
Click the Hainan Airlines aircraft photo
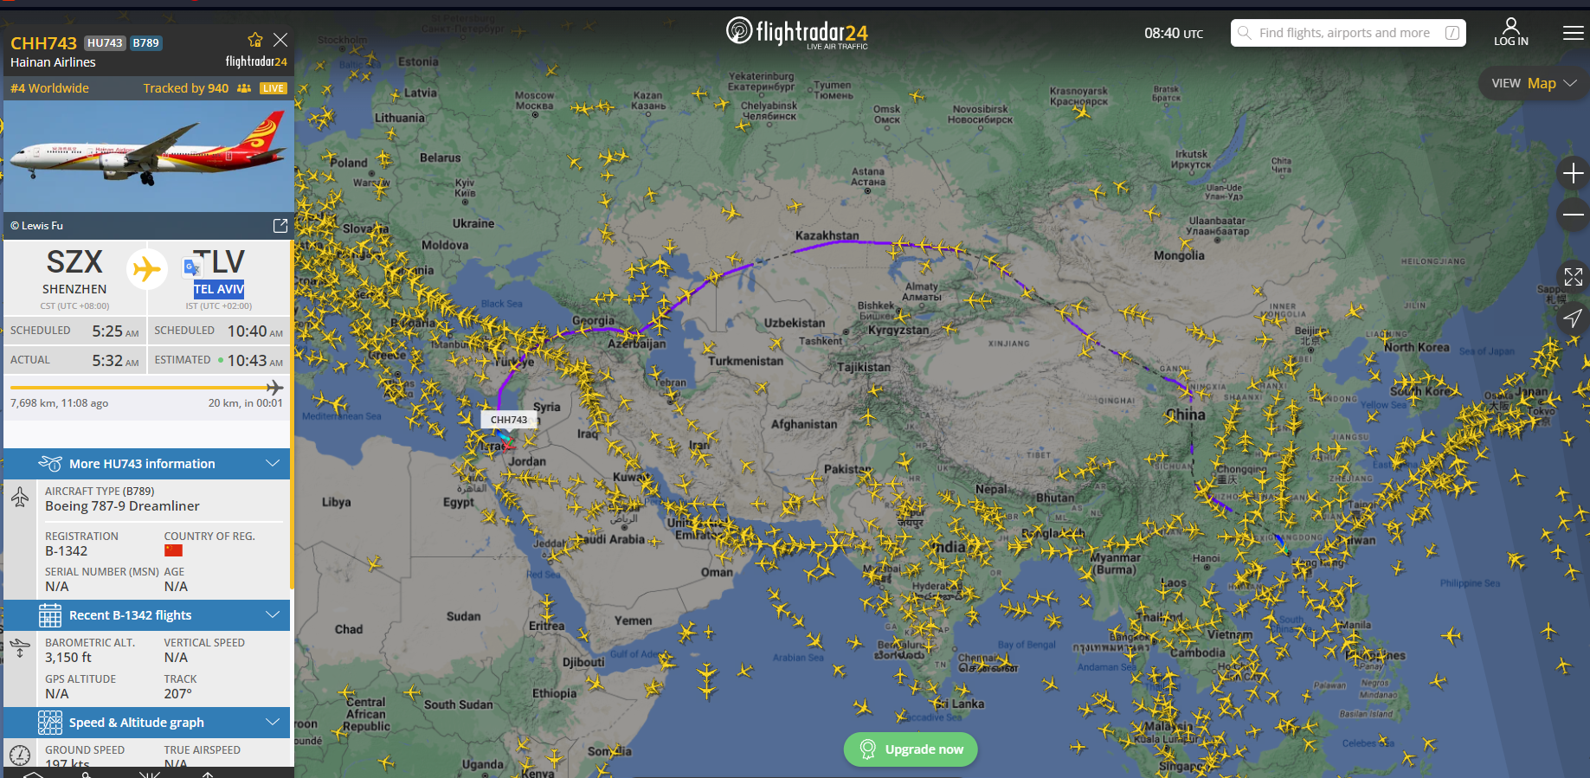tap(147, 157)
